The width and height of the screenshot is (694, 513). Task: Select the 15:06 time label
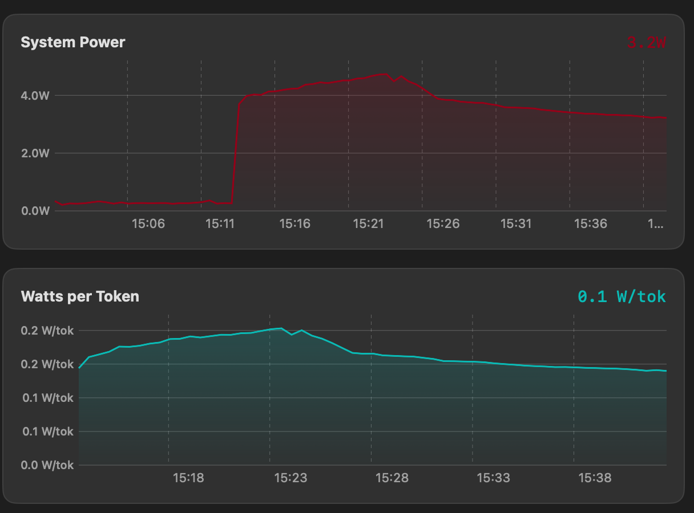pos(148,224)
